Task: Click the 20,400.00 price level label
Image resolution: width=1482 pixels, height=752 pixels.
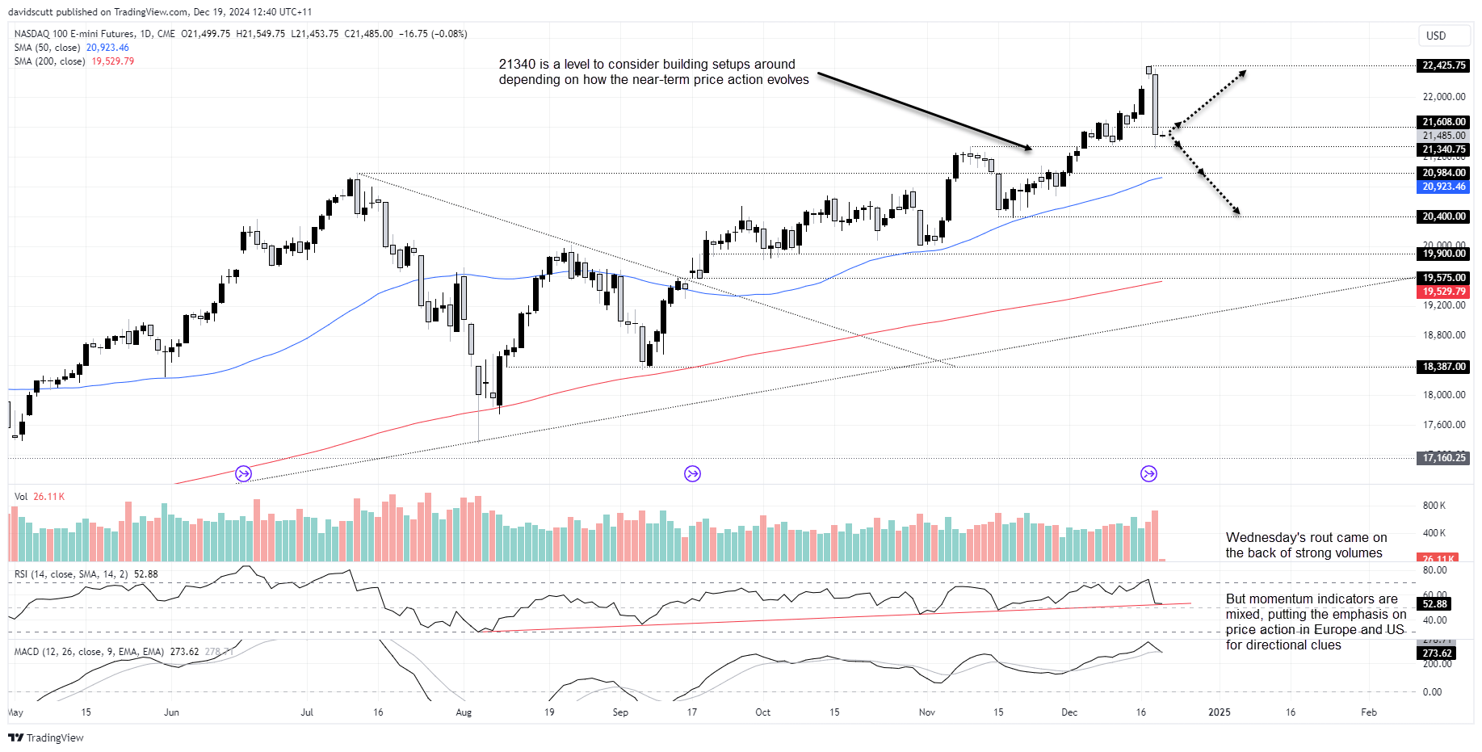Action: point(1443,216)
